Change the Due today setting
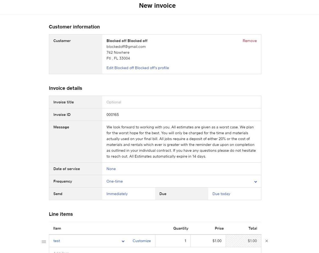319x253 pixels. pyautogui.click(x=221, y=194)
